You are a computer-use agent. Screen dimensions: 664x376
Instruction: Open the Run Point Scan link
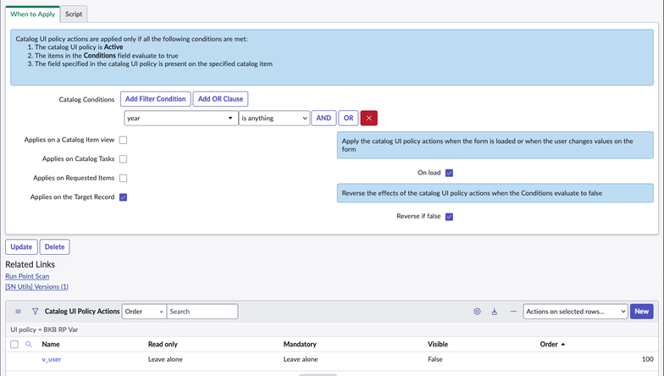click(x=27, y=276)
